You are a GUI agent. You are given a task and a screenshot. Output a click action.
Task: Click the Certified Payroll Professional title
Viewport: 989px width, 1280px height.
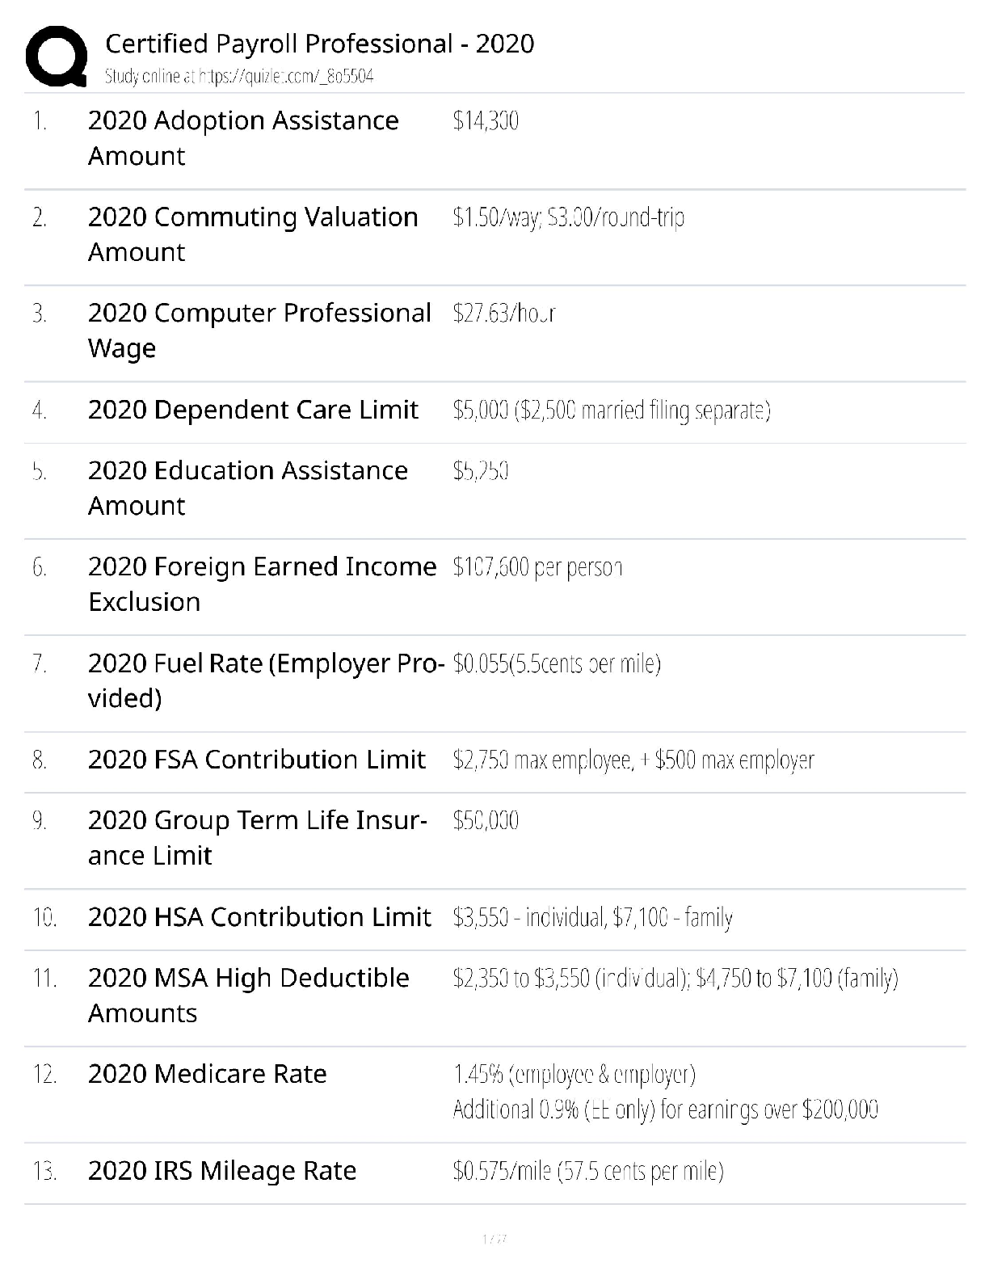(319, 44)
